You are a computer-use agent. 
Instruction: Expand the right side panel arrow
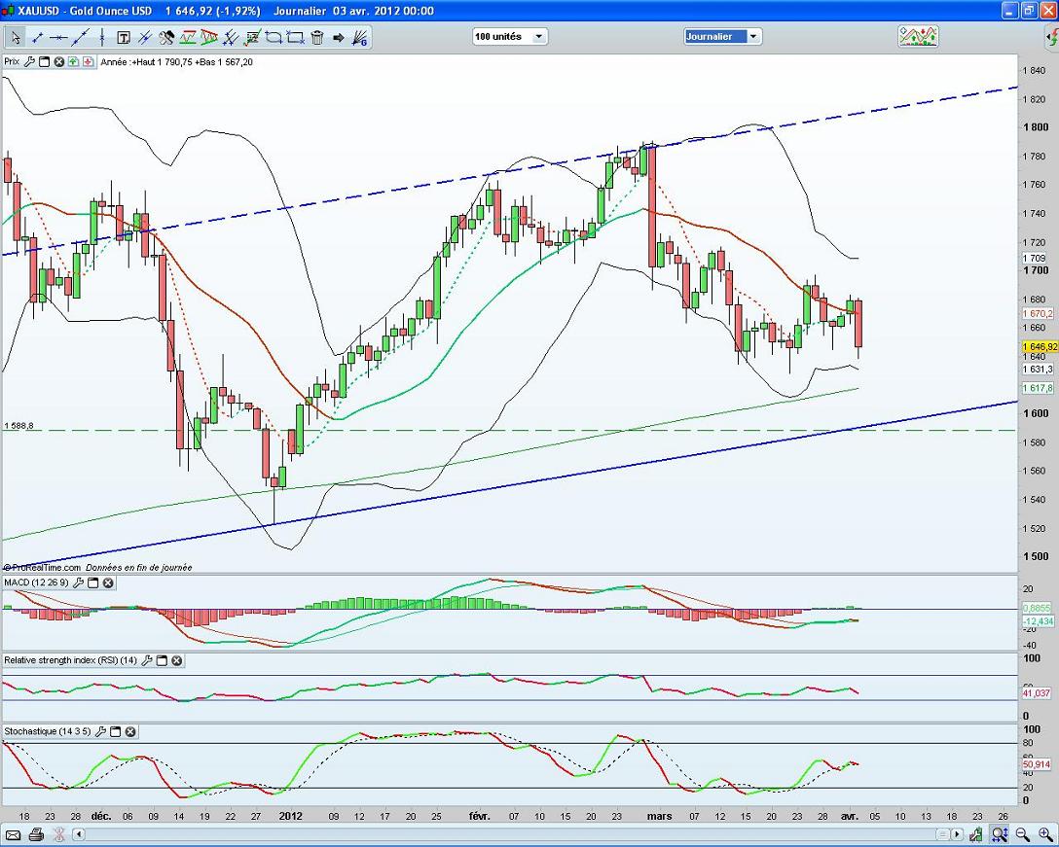pos(1049,38)
